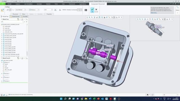Open File Explorer from the taskbar
180x101 pixels.
pos(86,99)
